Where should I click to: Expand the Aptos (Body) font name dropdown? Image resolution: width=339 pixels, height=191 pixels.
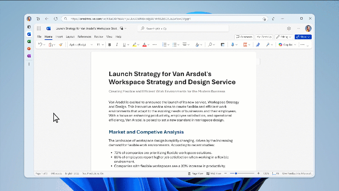point(81,45)
